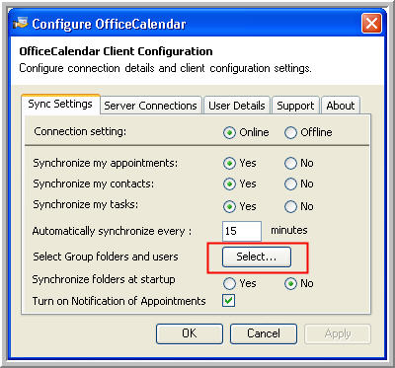This screenshot has height=368, width=395.
Task: Open Select… for group folders and users
Action: point(257,257)
